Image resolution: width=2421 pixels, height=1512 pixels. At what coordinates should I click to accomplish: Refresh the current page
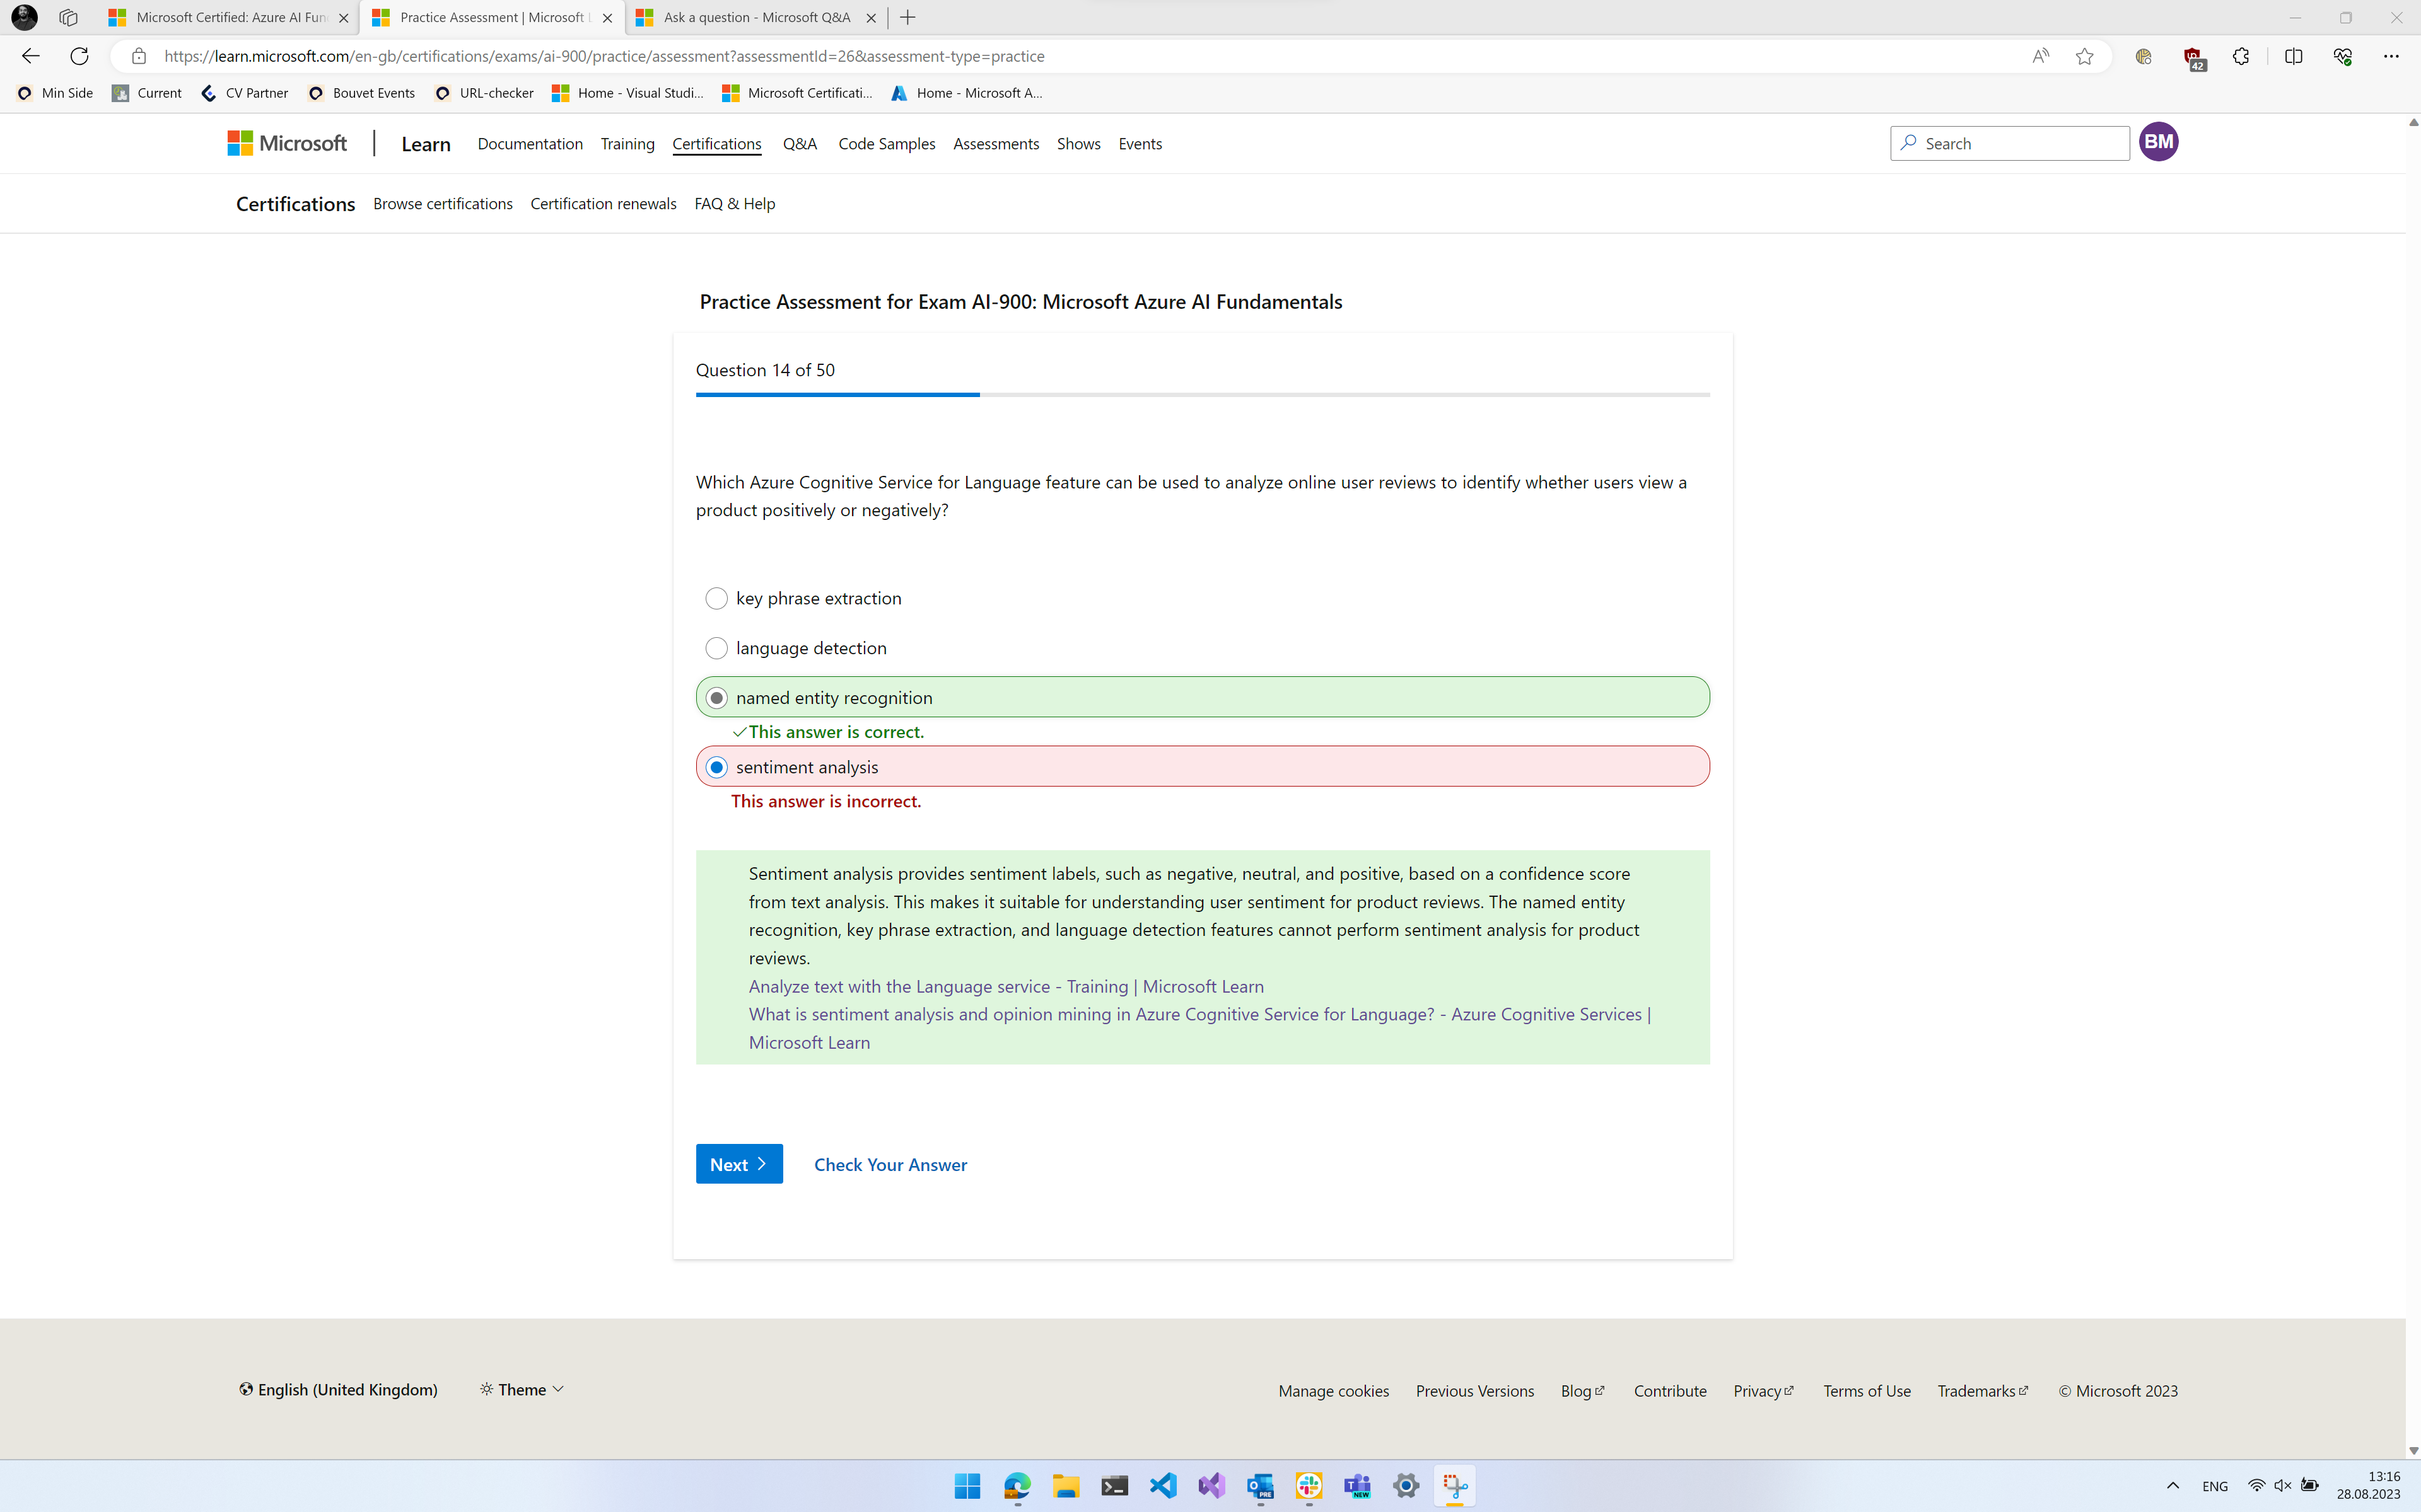coord(79,56)
